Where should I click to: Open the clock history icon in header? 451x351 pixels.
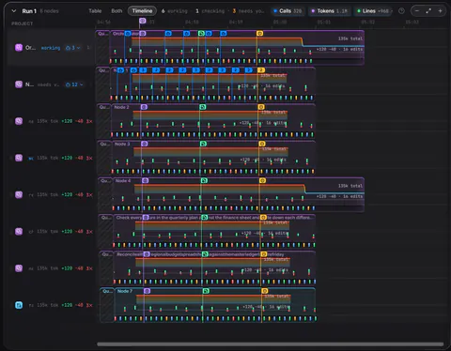click(x=401, y=11)
